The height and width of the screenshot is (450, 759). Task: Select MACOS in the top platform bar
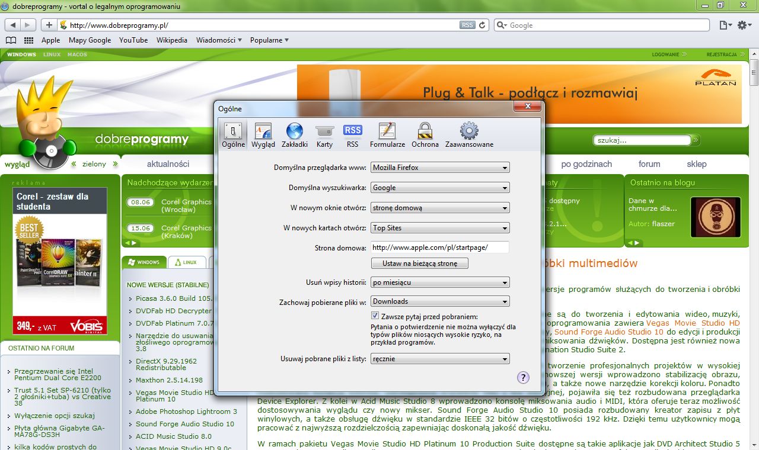[77, 54]
